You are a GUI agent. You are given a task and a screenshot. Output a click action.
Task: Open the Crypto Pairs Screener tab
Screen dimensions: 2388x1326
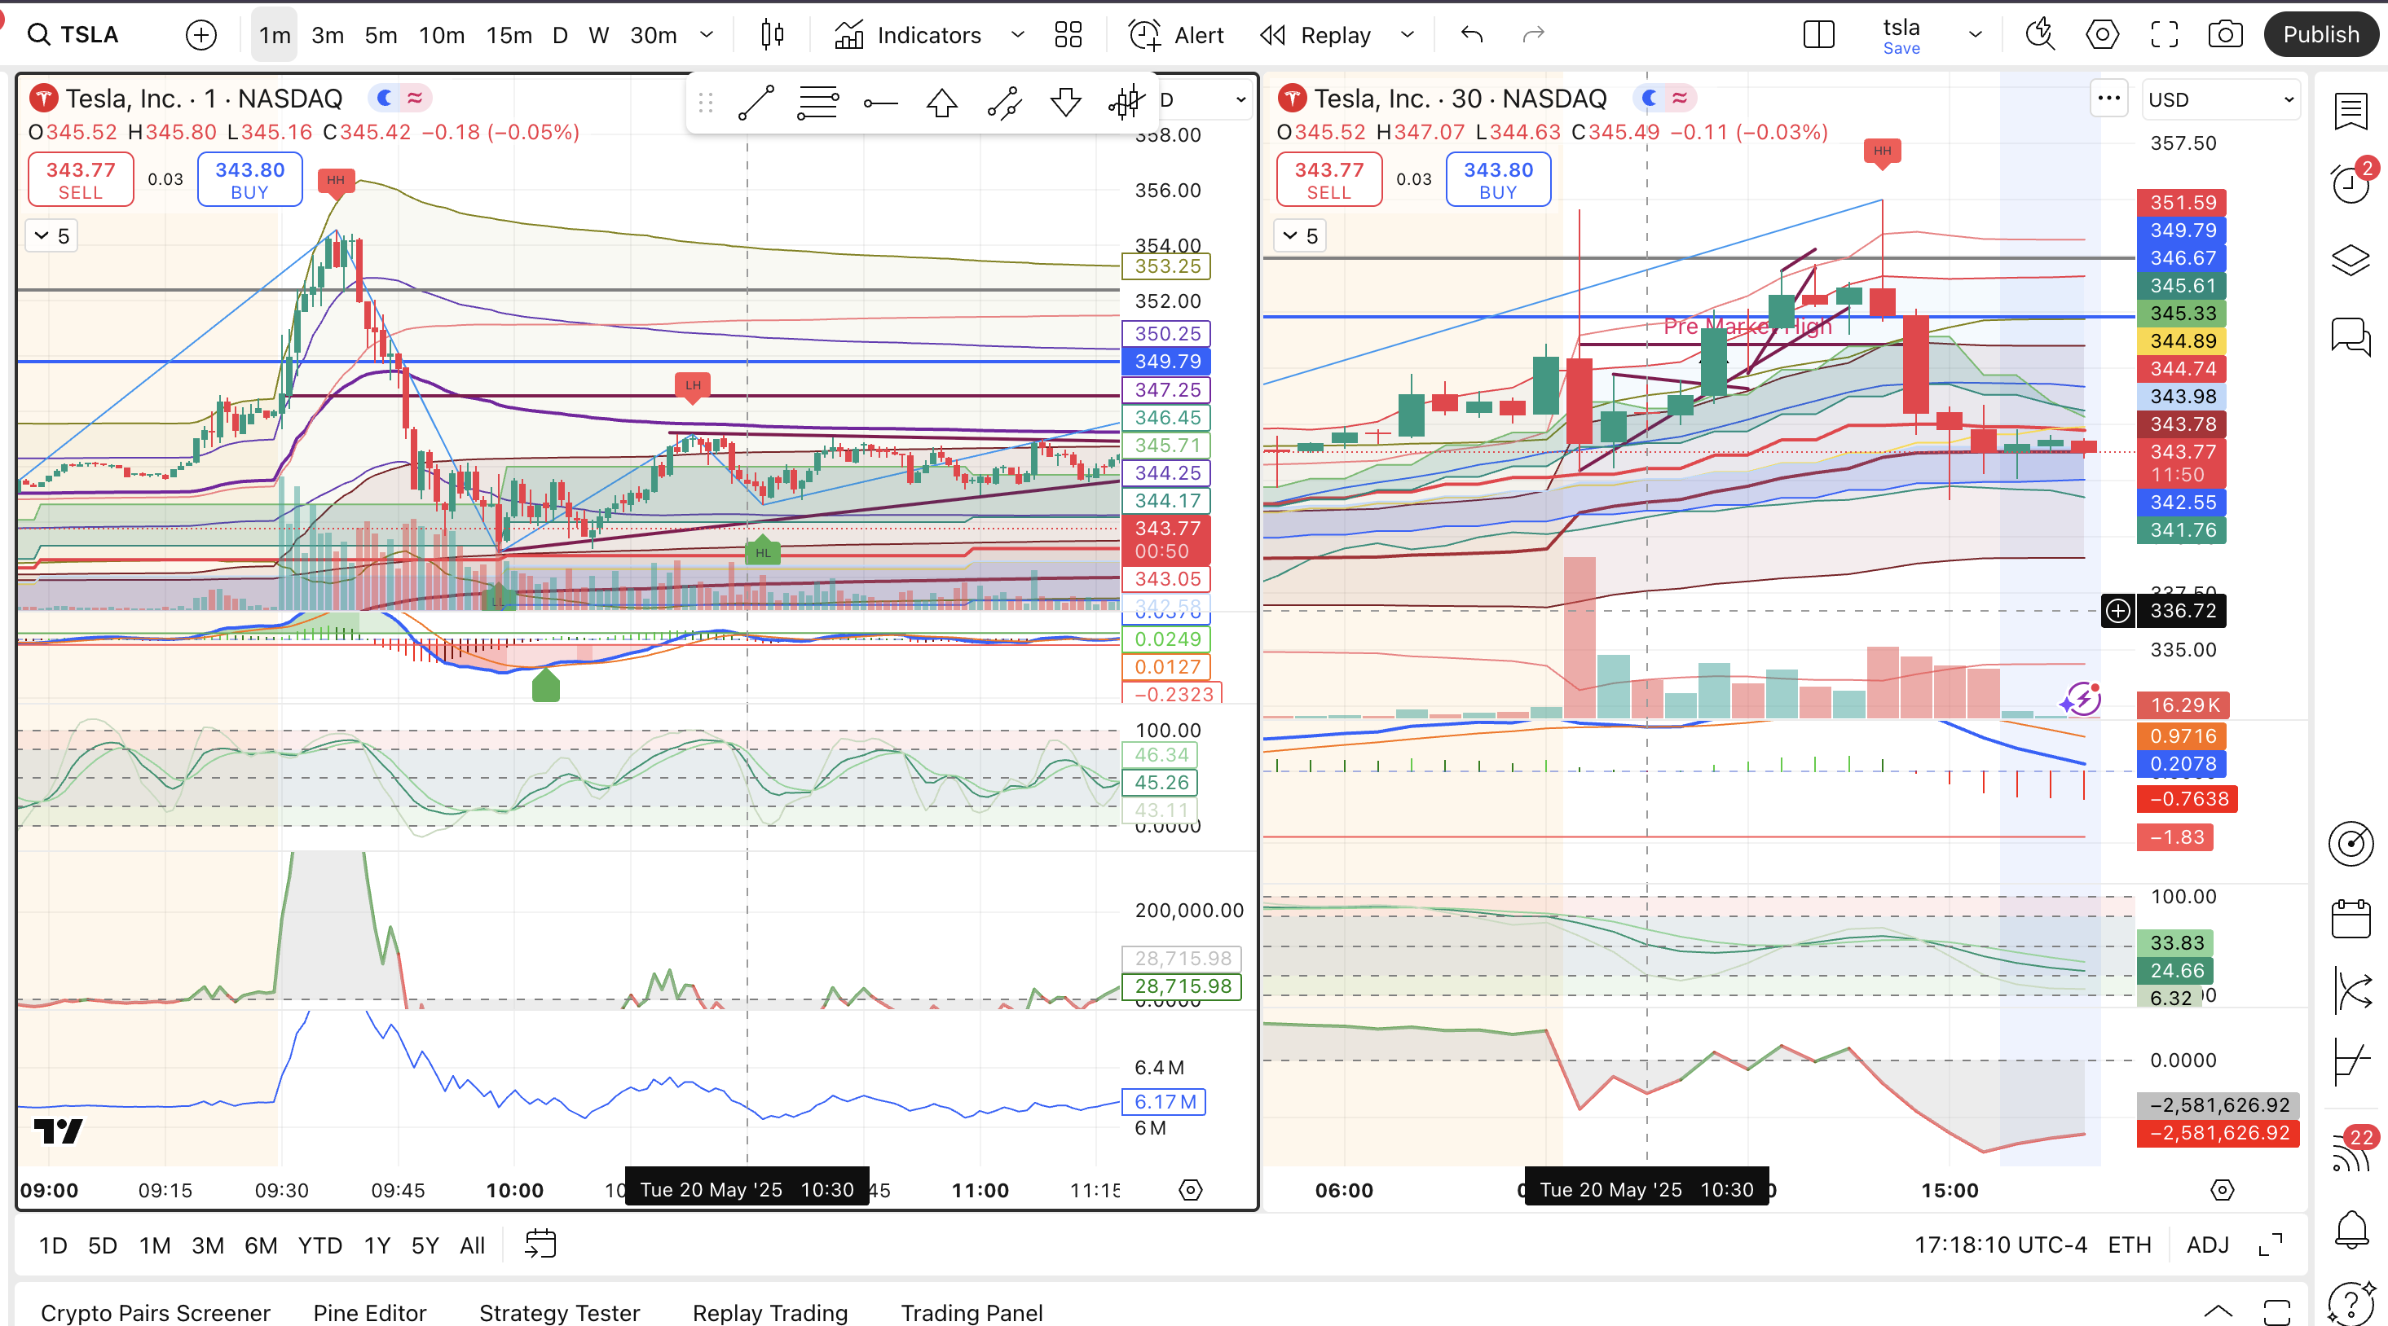[x=156, y=1312]
